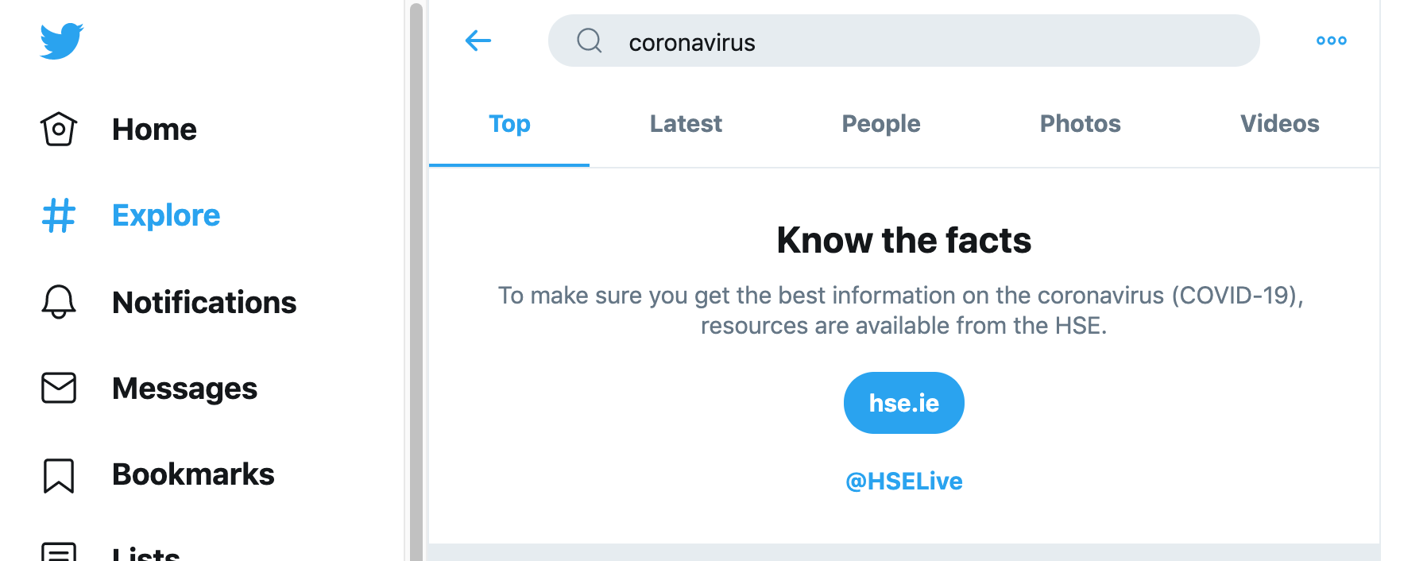Open the Messages envelope icon

pos(59,388)
